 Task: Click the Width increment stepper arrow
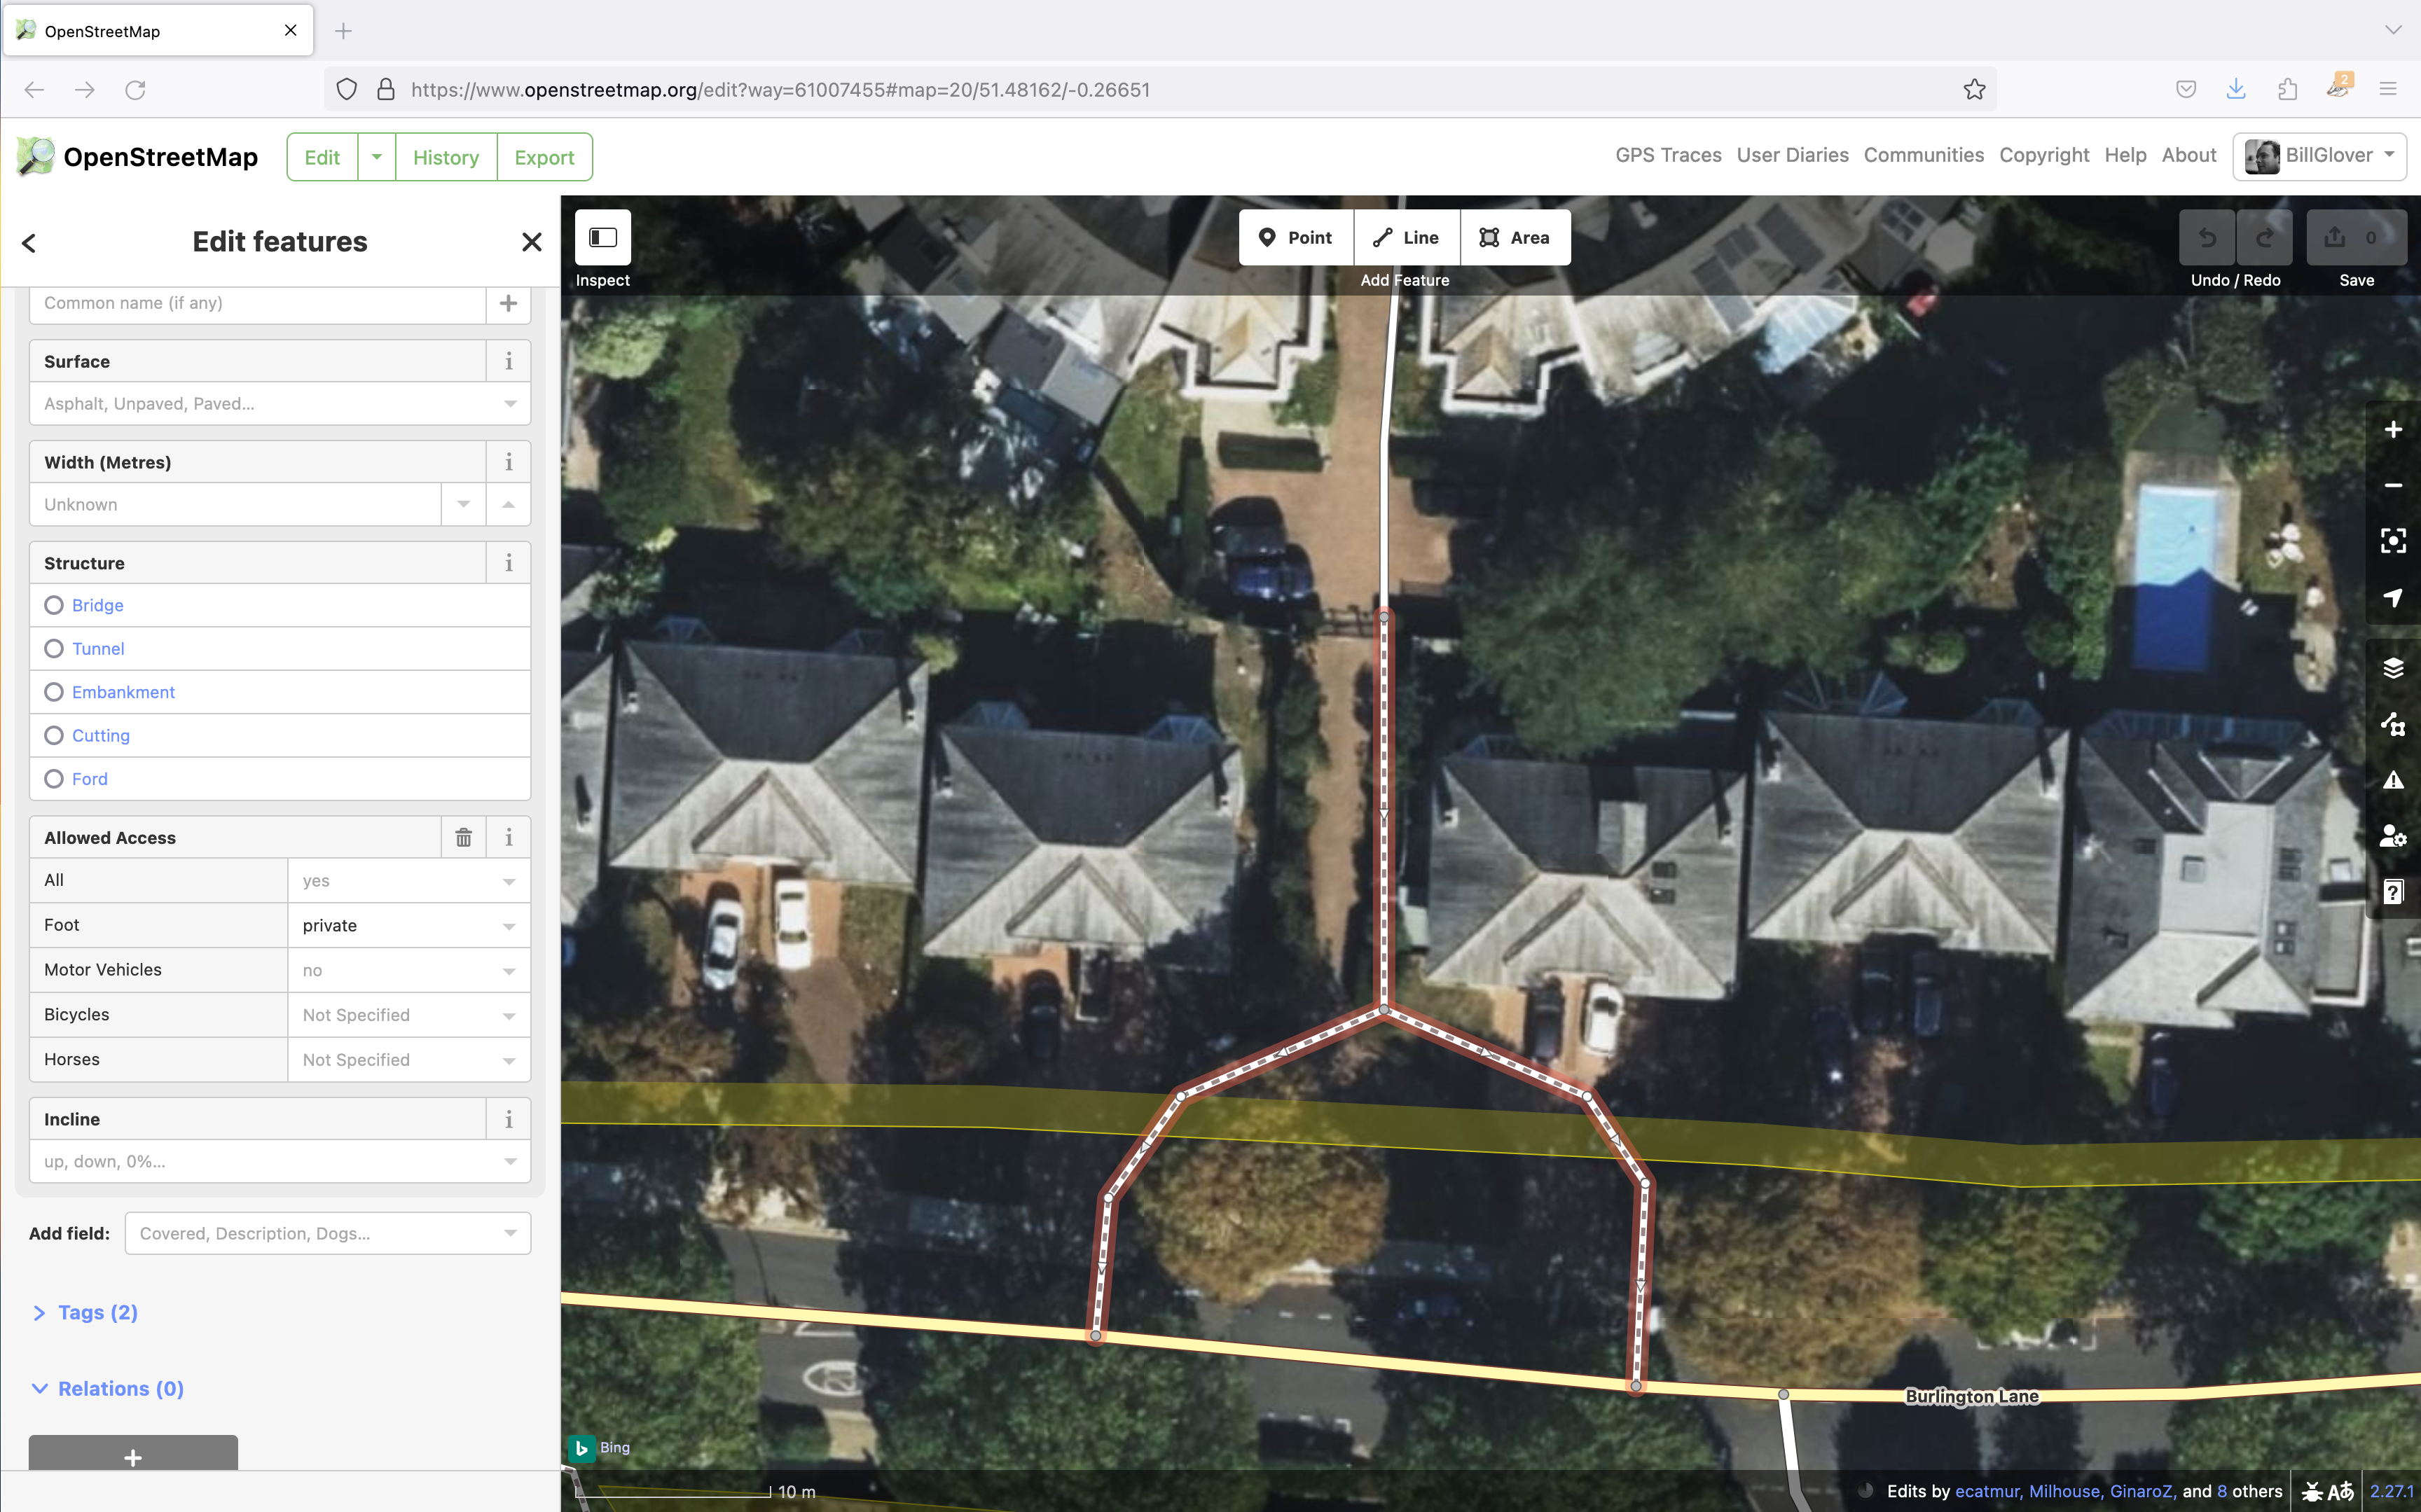(x=509, y=505)
